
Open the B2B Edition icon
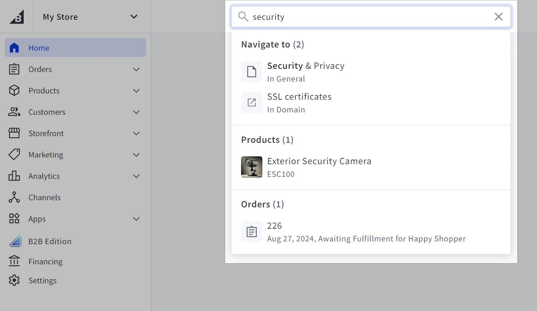tap(15, 241)
